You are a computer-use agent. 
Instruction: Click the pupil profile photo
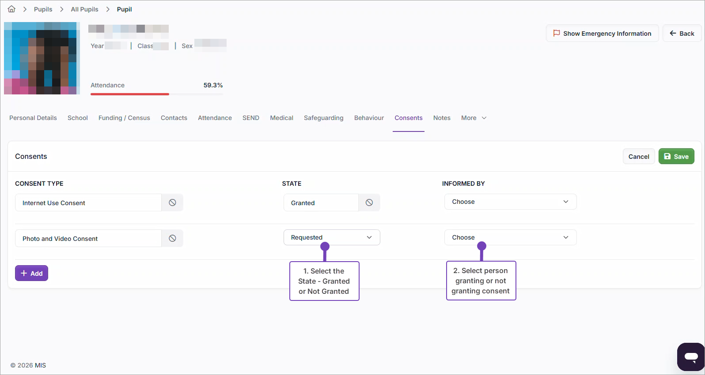42,58
